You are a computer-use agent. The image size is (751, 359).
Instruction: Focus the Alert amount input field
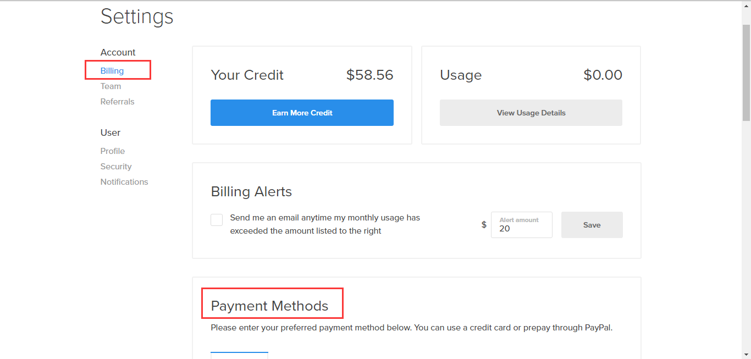click(x=522, y=228)
